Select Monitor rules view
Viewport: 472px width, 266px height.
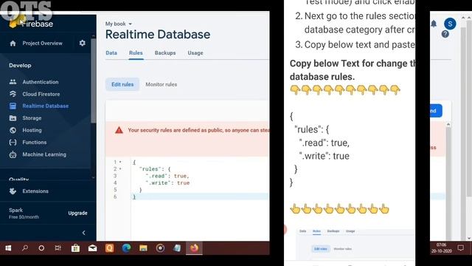[162, 84]
